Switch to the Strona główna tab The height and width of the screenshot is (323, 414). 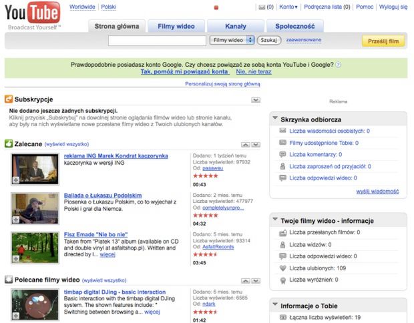point(117,26)
